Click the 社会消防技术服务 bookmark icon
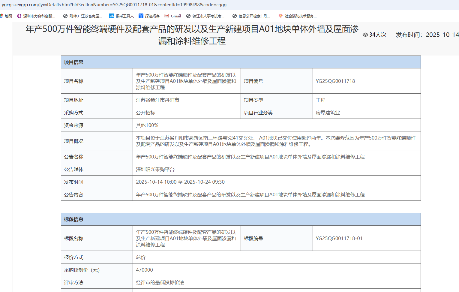The height and width of the screenshot is (292, 459). [281, 16]
